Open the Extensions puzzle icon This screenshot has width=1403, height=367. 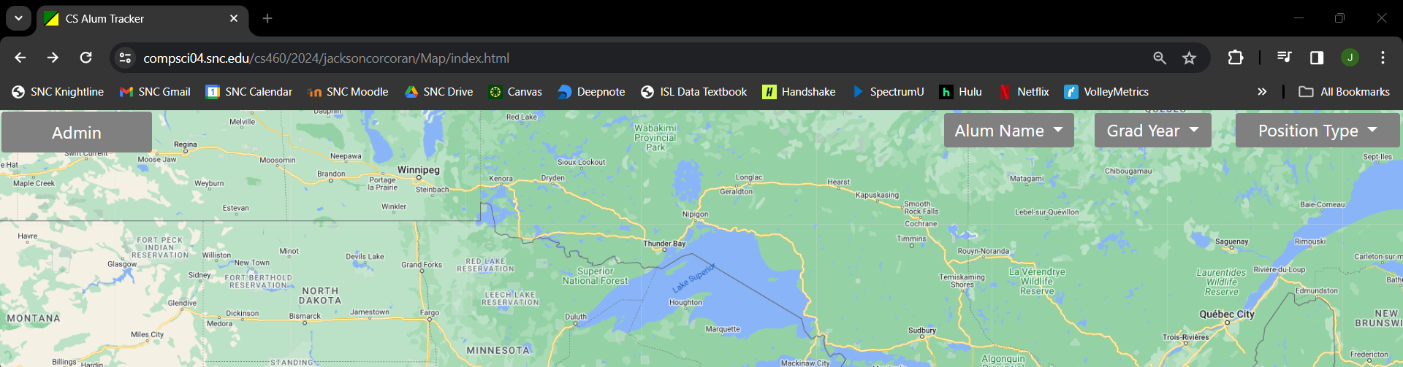(1235, 58)
